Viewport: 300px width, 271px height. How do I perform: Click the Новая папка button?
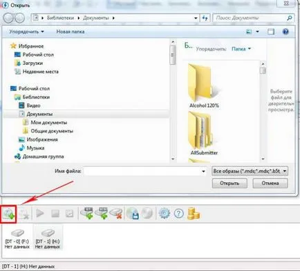(x=71, y=32)
